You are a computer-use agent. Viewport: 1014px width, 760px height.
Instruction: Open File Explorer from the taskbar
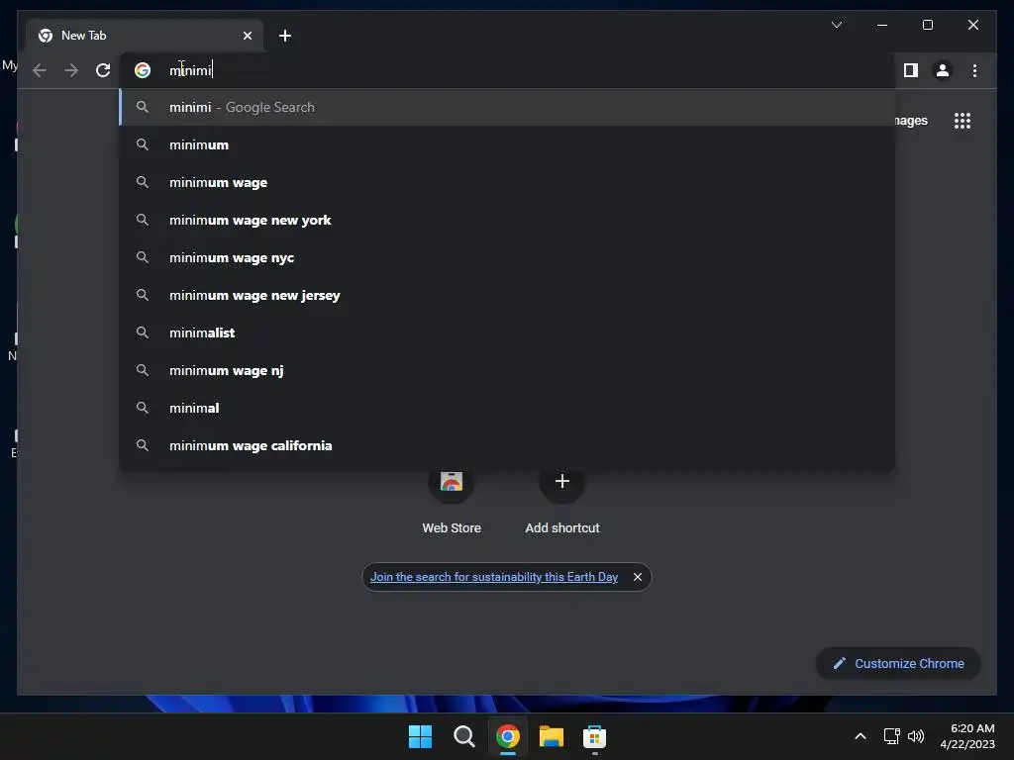(551, 736)
